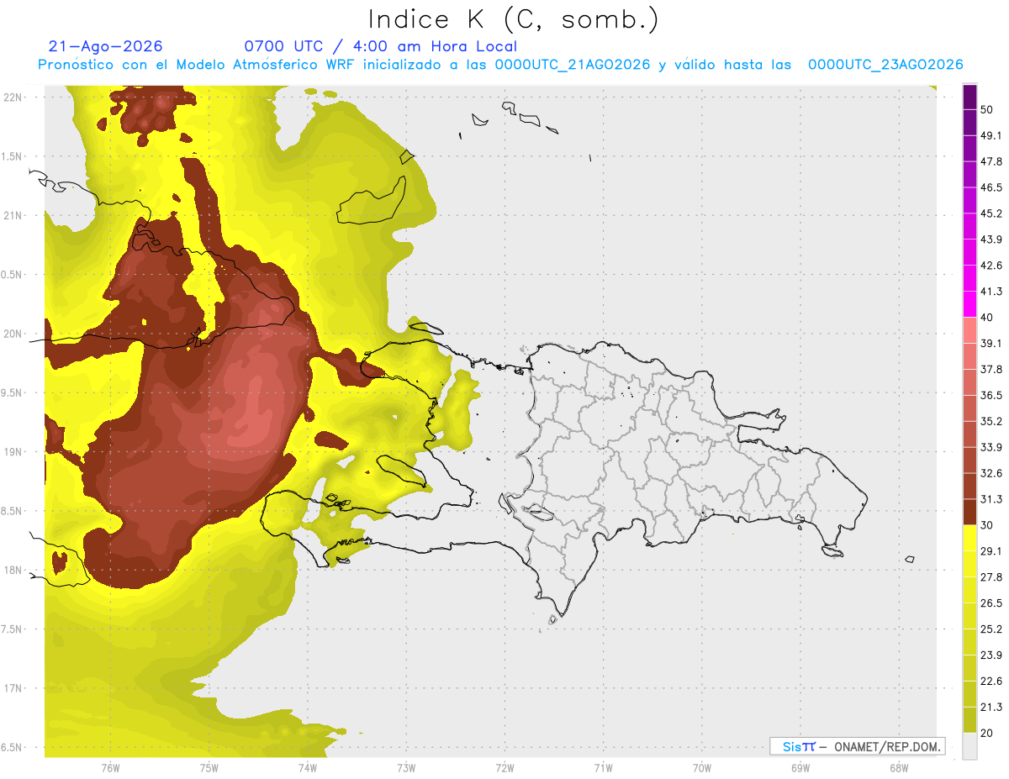Click colorbar value 33.9
The width and height of the screenshot is (1009, 779).
(x=991, y=447)
